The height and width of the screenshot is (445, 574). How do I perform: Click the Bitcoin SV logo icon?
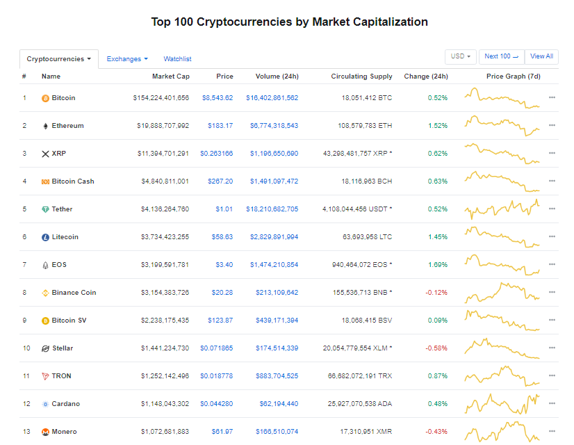click(x=45, y=321)
